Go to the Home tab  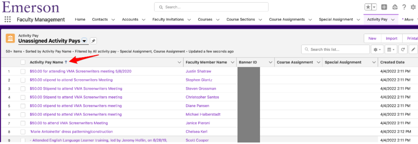80,19
